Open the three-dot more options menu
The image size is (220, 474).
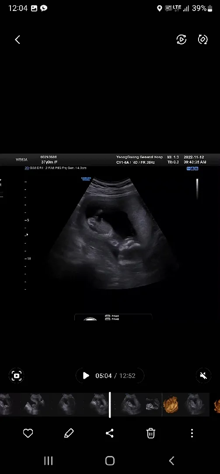point(192,434)
